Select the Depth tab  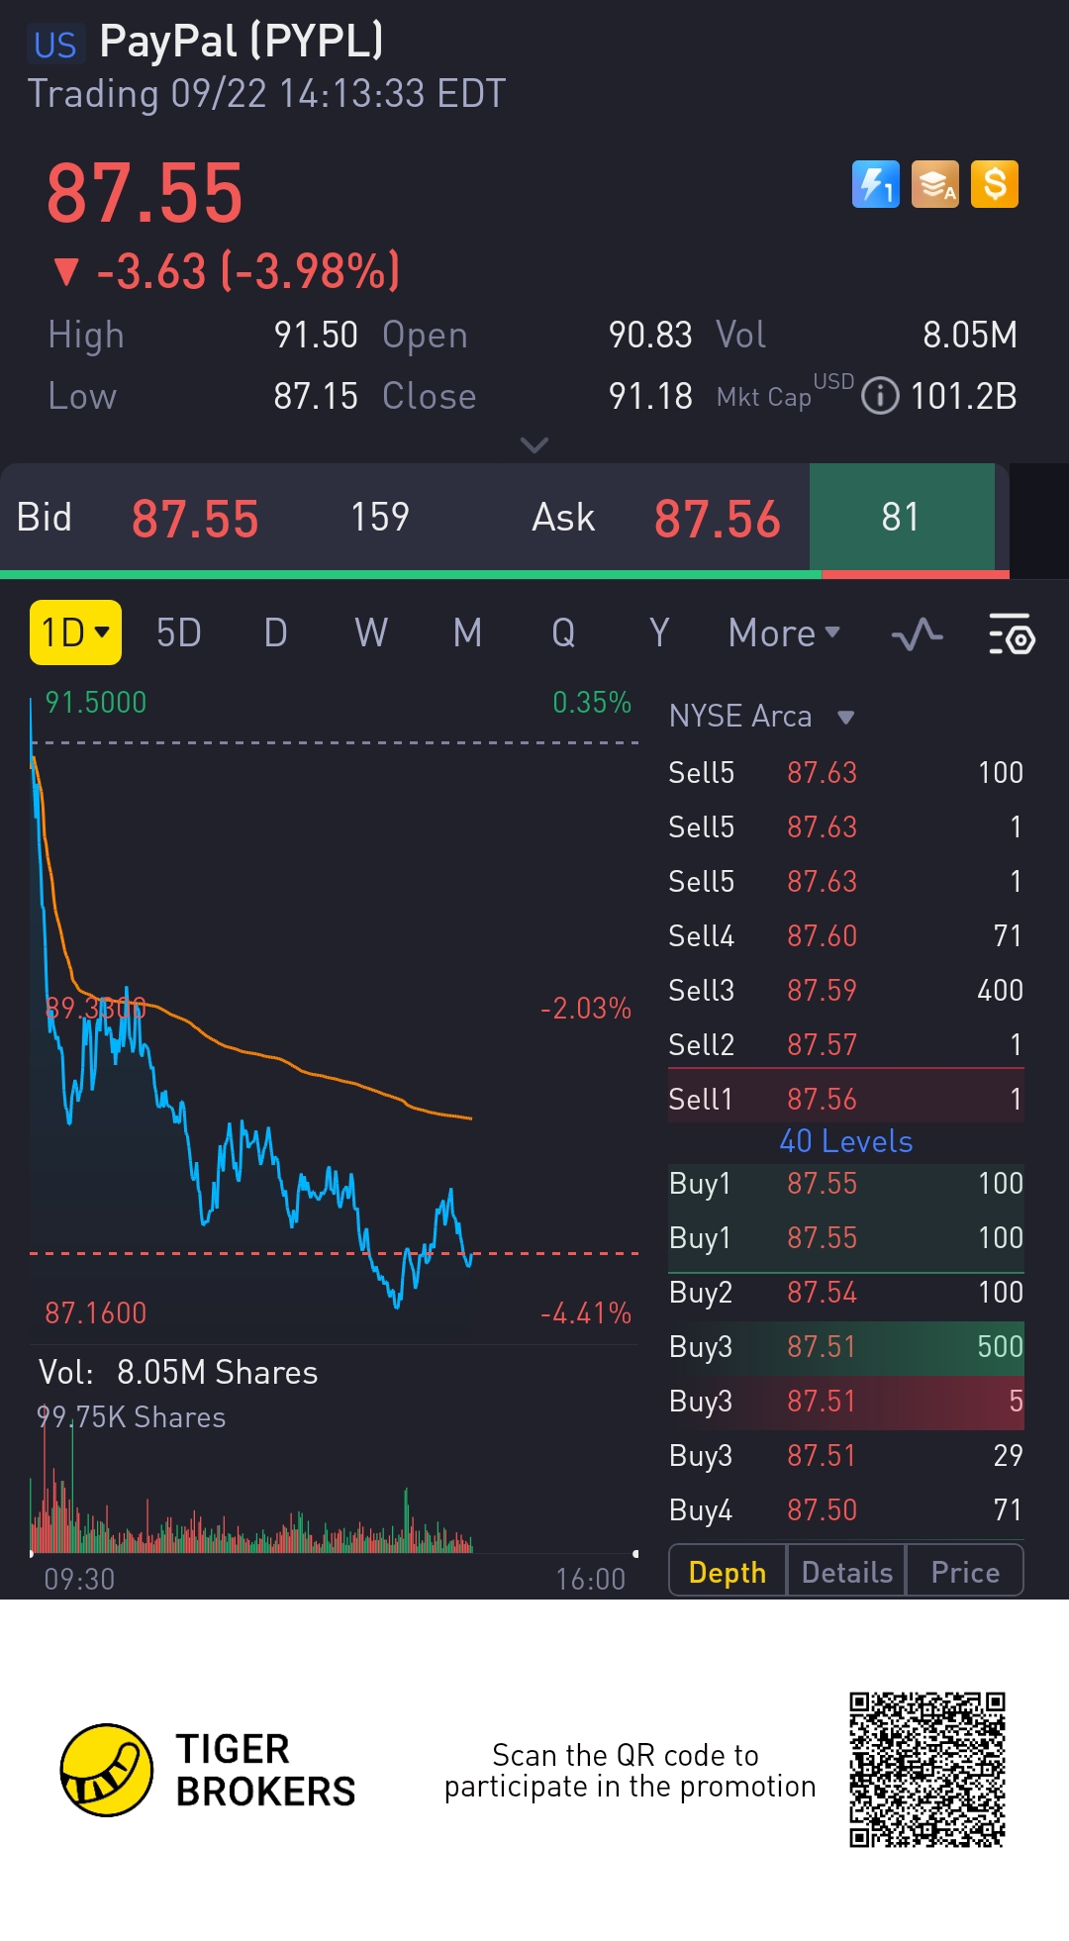[728, 1572]
